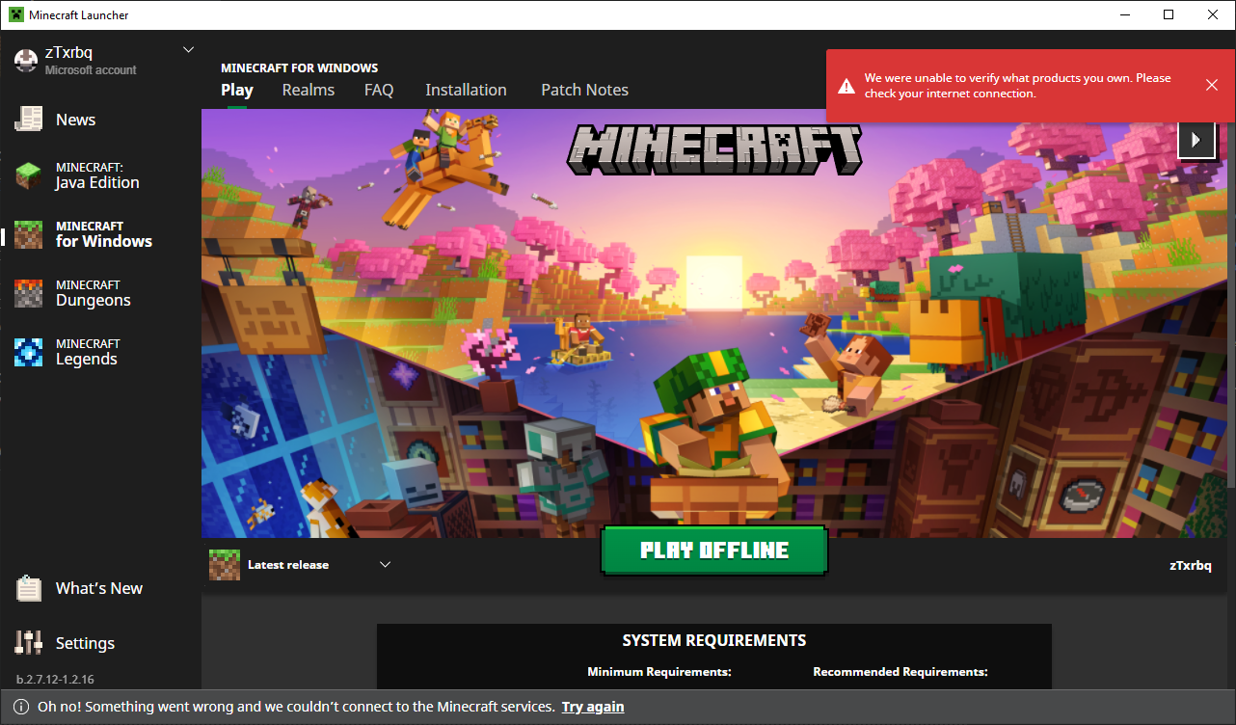This screenshot has width=1236, height=725.
Task: Click the Minecraft Dungeons icon in sidebar
Action: click(x=29, y=293)
